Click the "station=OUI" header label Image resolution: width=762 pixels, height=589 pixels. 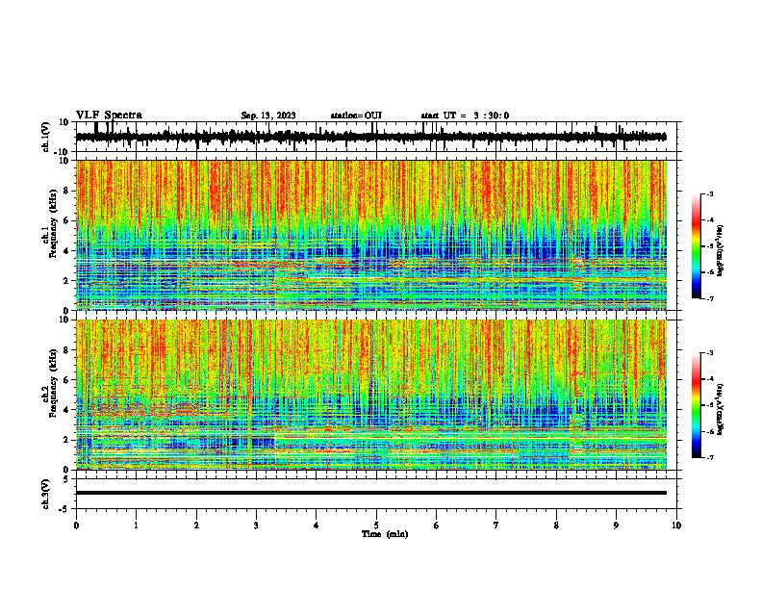tap(356, 115)
